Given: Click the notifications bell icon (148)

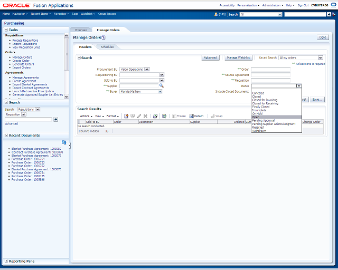Looking at the screenshot, I should click(216, 14).
